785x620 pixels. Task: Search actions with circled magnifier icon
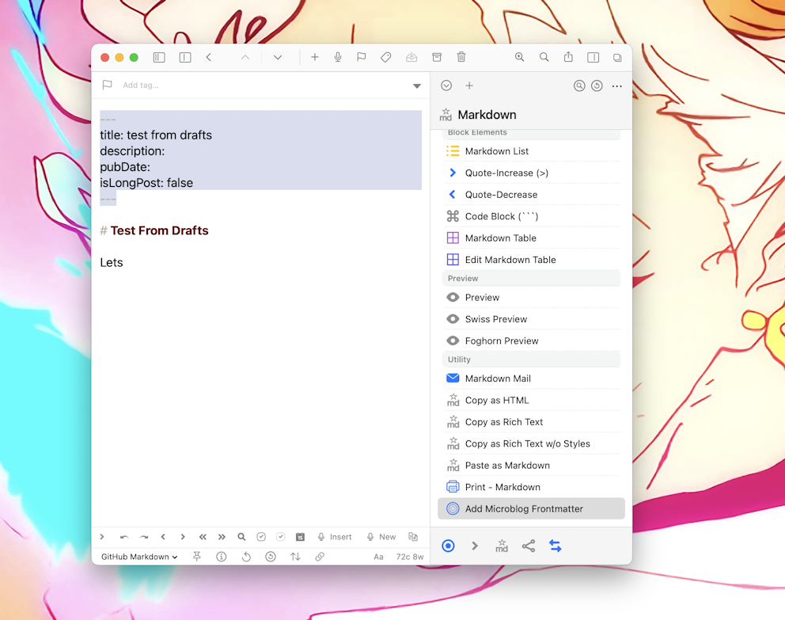click(579, 86)
